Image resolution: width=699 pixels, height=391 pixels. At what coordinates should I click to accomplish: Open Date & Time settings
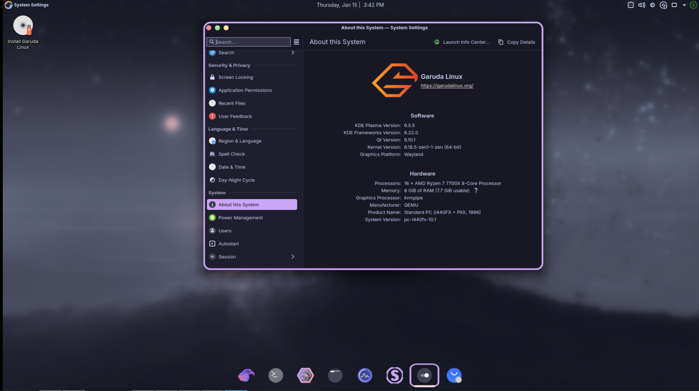pyautogui.click(x=252, y=167)
